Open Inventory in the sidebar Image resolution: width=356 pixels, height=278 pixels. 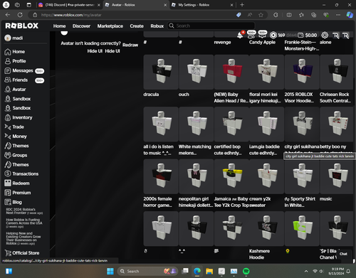19,117
